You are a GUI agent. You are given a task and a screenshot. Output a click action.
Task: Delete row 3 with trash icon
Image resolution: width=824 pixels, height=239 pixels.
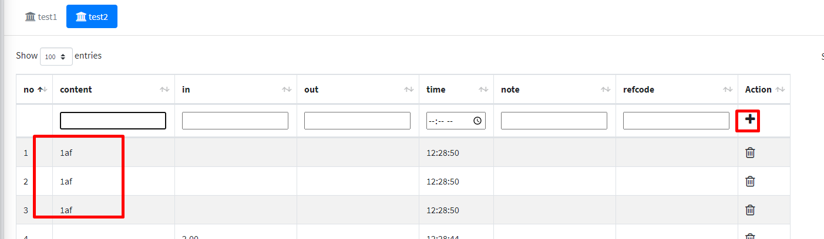(x=750, y=210)
